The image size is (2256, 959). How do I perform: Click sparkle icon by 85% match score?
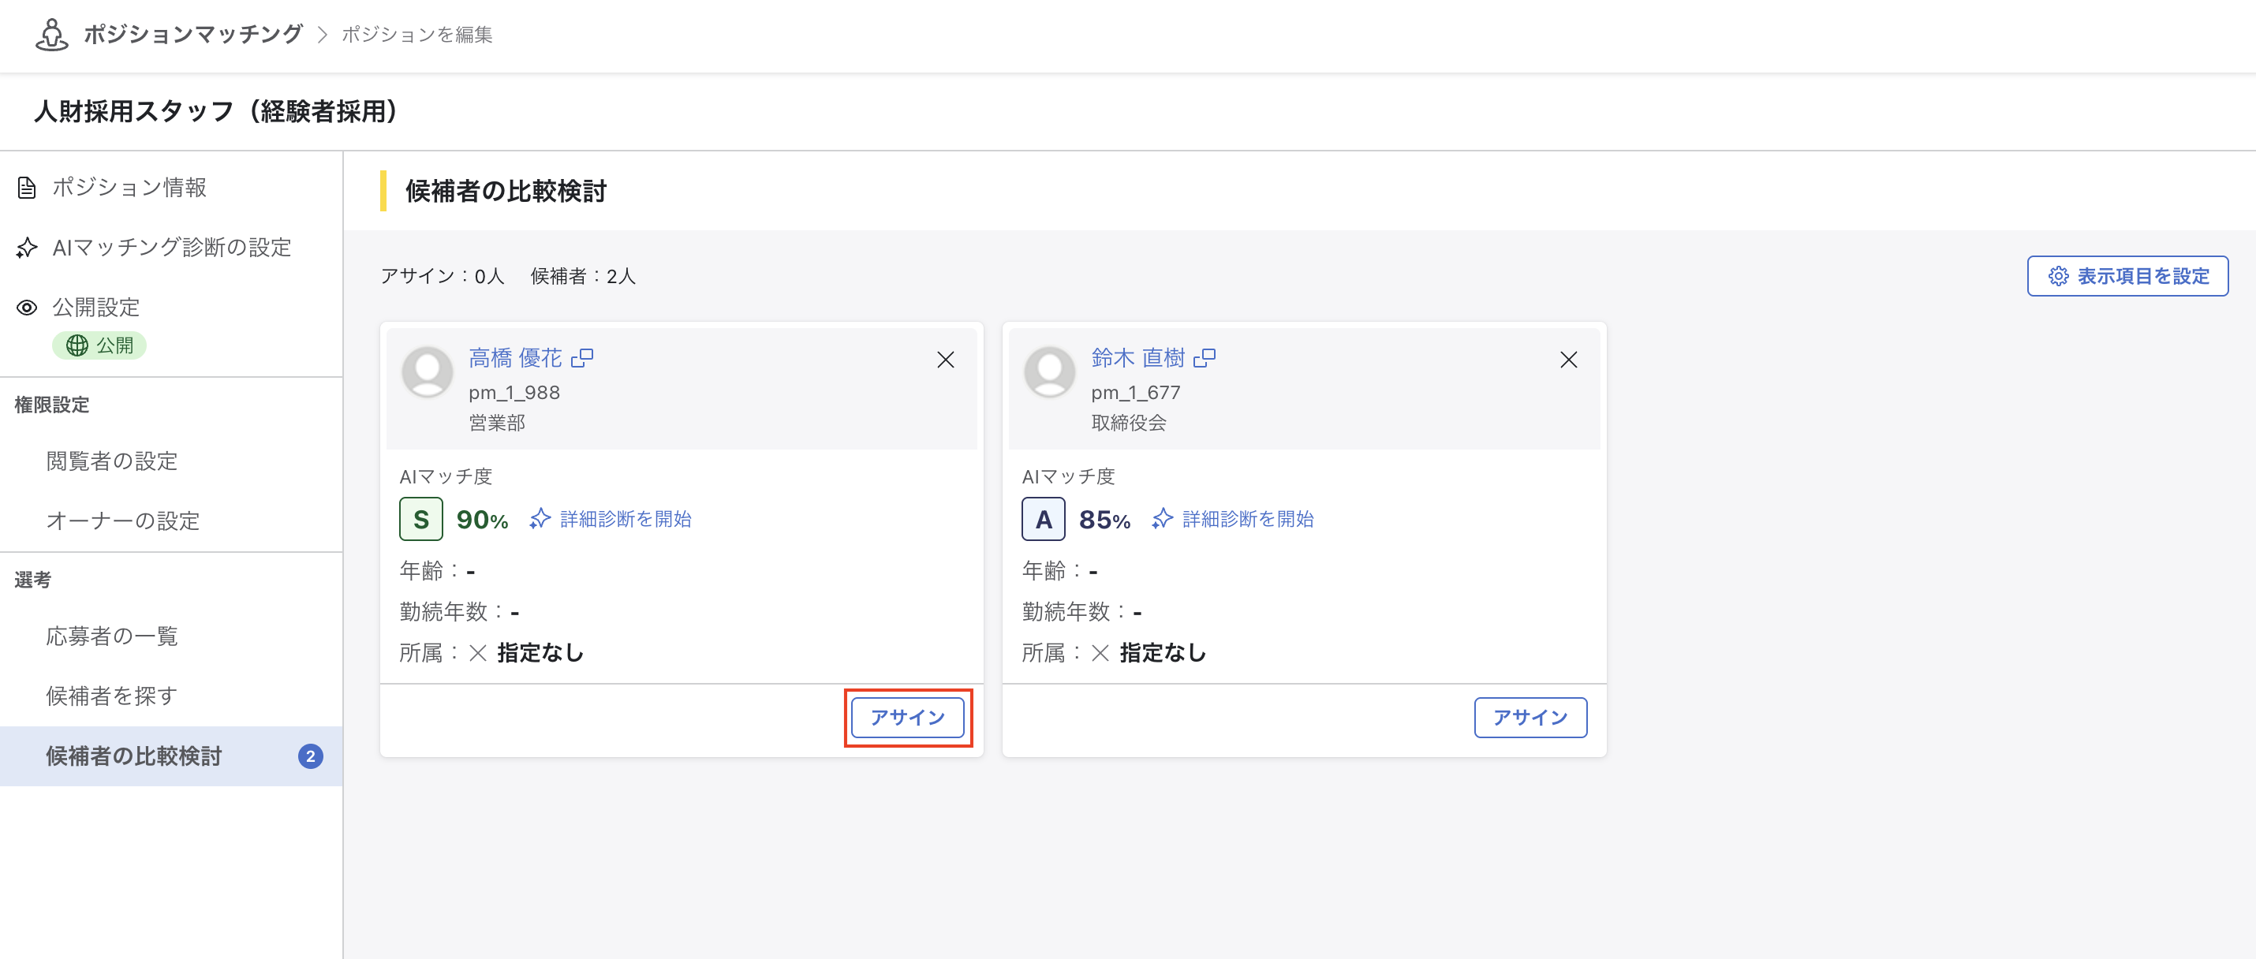(x=1163, y=520)
